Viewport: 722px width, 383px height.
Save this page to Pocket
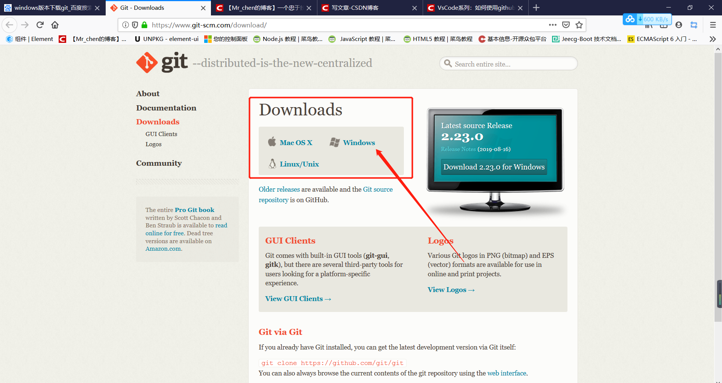click(x=566, y=25)
